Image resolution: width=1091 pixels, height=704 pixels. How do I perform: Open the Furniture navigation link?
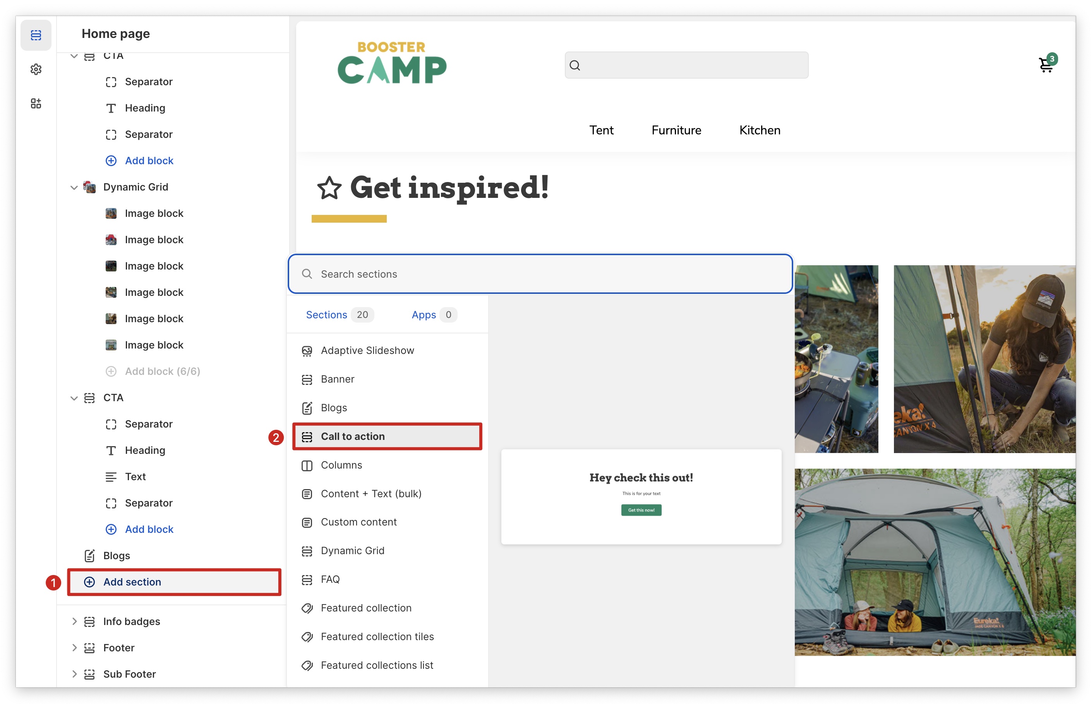(676, 130)
